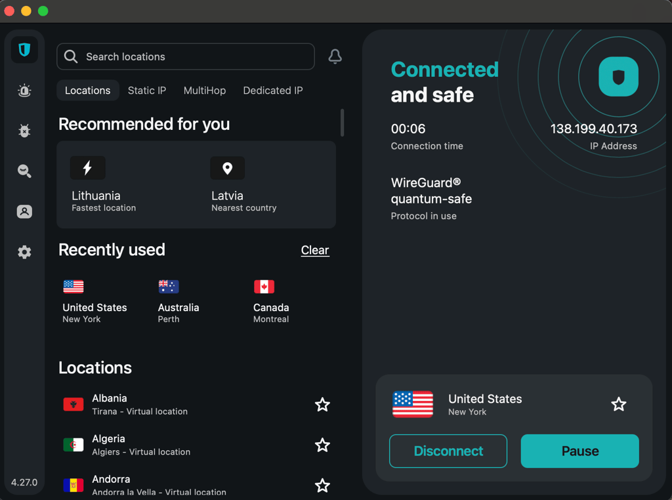
Task: Open notifications bell
Action: click(x=335, y=56)
